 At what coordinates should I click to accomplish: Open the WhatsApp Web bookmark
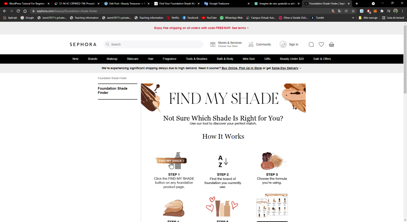pyautogui.click(x=231, y=18)
